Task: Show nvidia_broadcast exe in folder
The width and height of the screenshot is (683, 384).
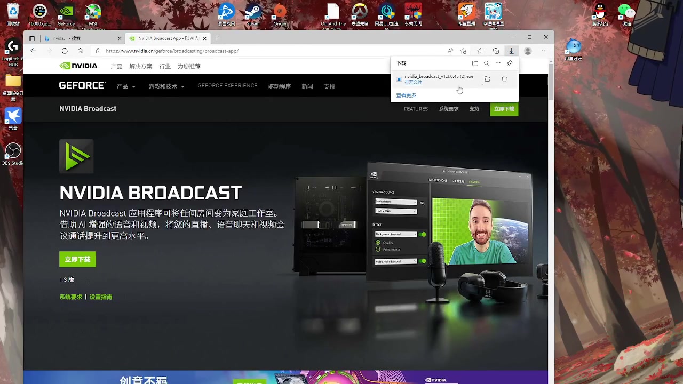Action: [487, 79]
